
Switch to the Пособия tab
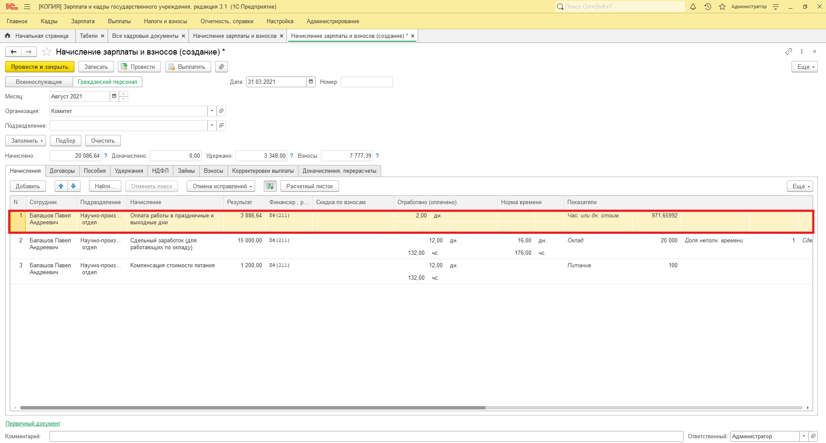click(95, 171)
